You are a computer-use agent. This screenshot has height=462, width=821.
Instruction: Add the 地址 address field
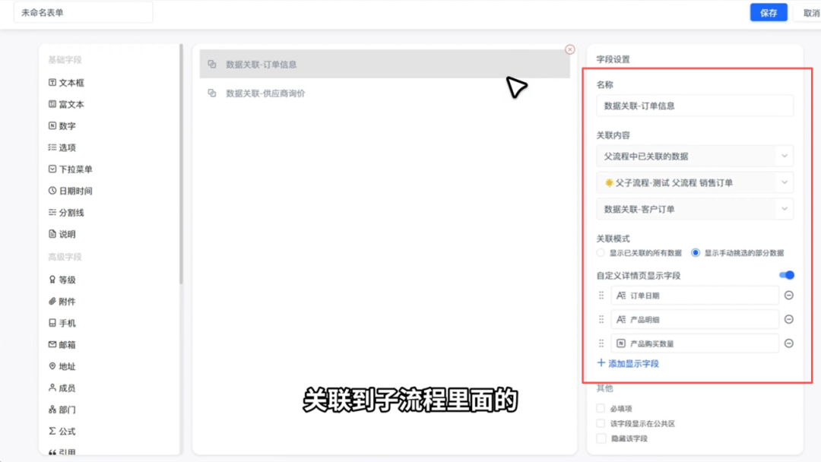tap(62, 366)
